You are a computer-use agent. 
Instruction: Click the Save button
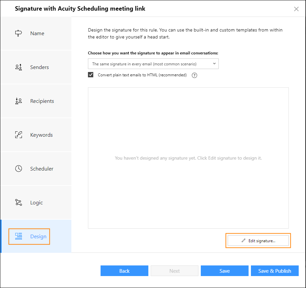coord(225,271)
